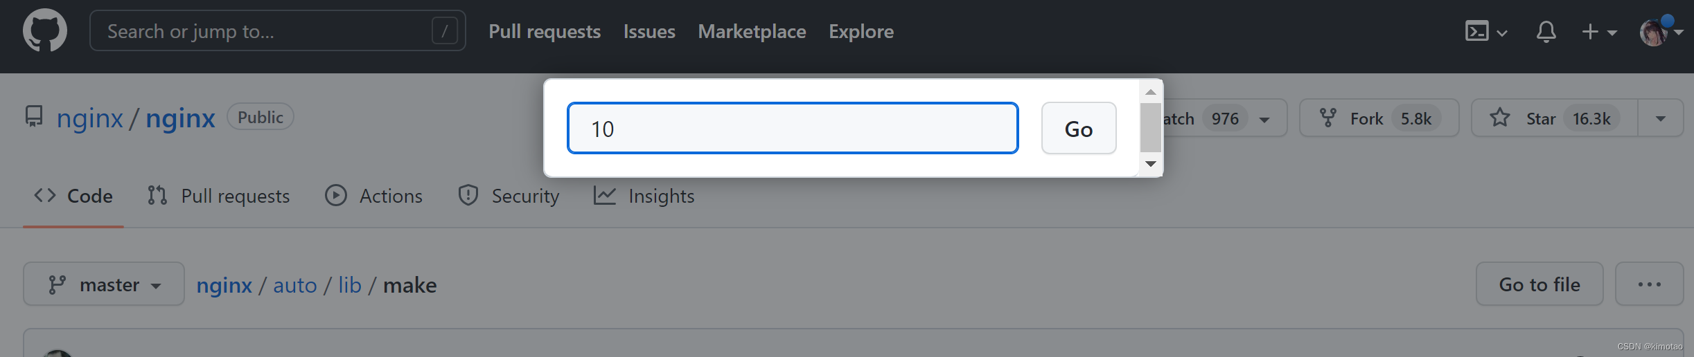Open the notifications bell
1694x357 pixels.
(1546, 32)
